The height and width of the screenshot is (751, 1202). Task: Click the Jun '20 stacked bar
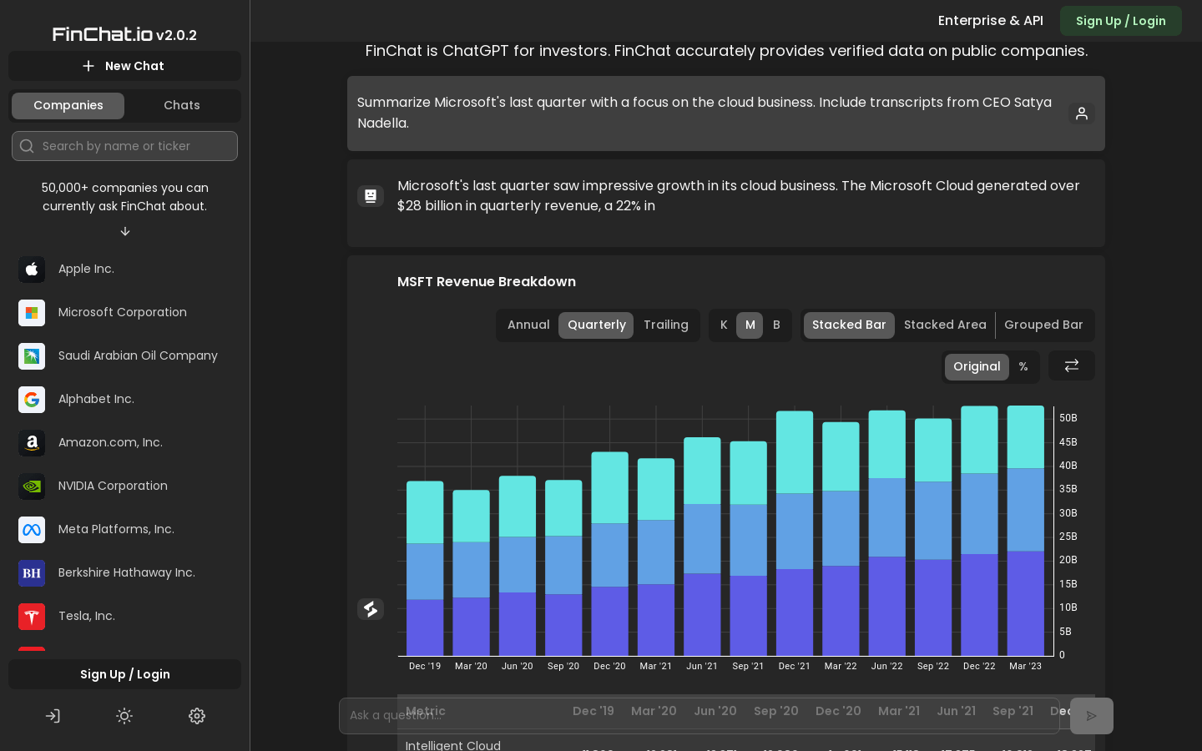518,566
